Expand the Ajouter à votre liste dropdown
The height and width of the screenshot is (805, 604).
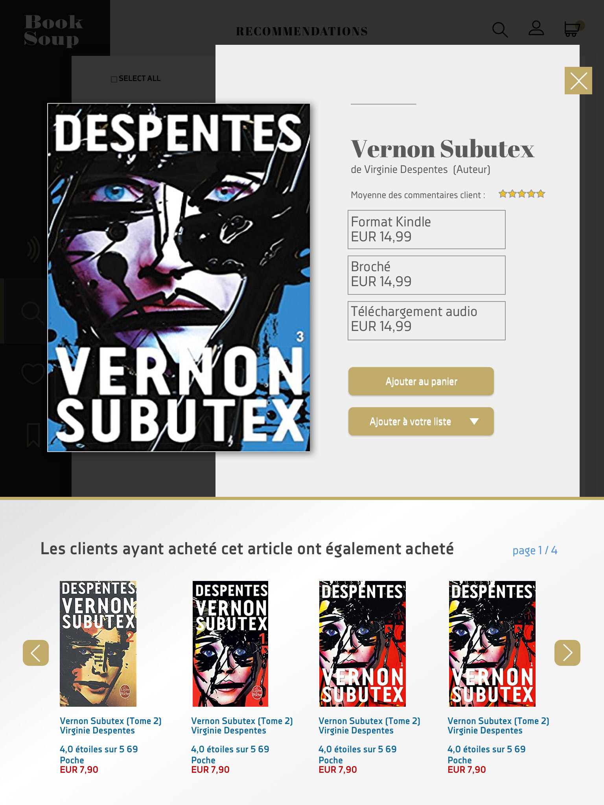coord(421,421)
